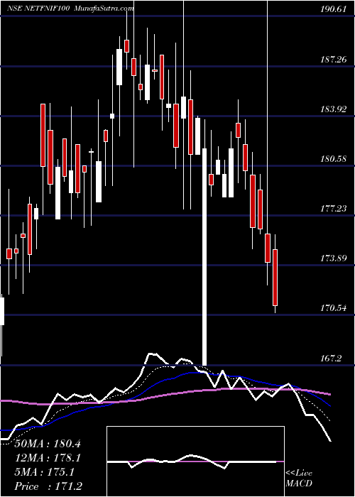The width and height of the screenshot is (355, 497).
Task: Click the 5MA : 175.1 readout
Action: click(x=45, y=472)
